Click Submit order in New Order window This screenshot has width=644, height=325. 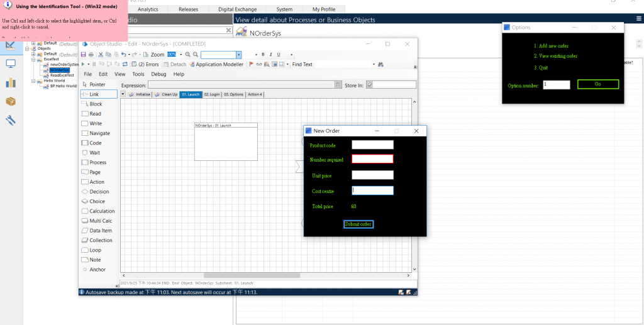click(x=358, y=224)
